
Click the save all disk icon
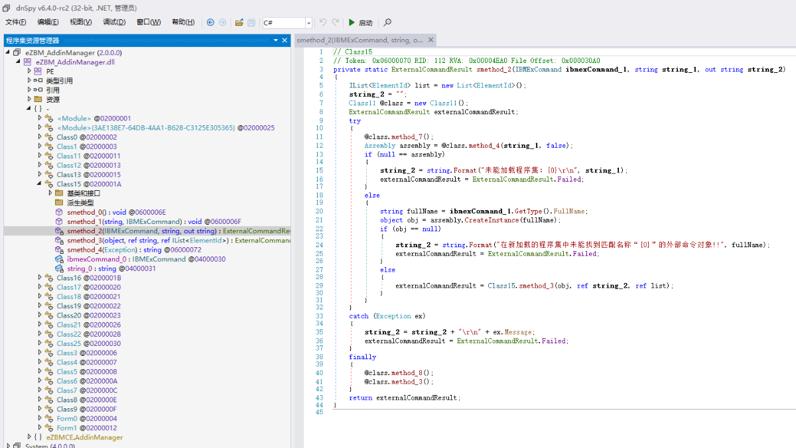(x=251, y=23)
